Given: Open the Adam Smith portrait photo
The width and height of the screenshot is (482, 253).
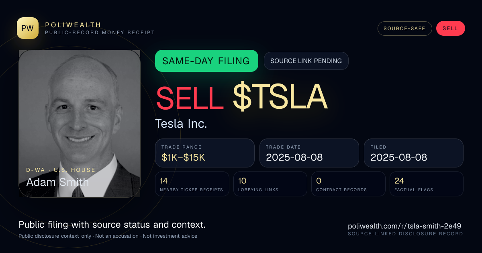Looking at the screenshot, I should coord(80,124).
